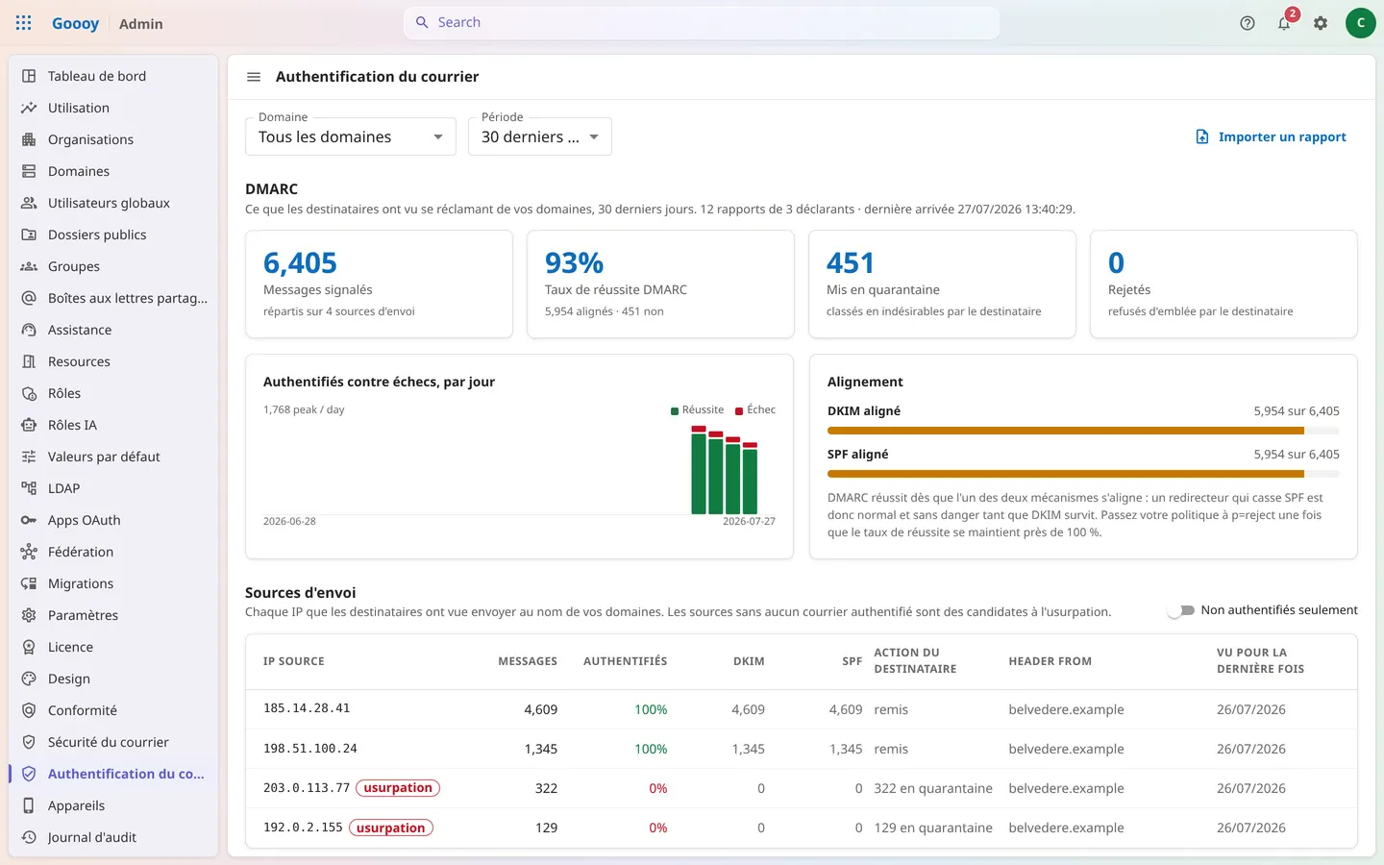The image size is (1384, 865).
Task: Open the notifications bell icon
Action: (x=1284, y=23)
